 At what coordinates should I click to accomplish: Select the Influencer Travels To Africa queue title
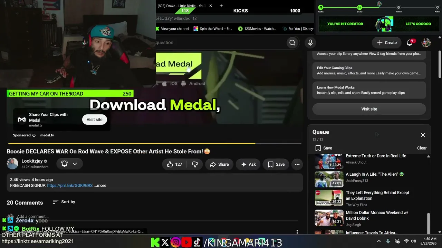[372, 233]
